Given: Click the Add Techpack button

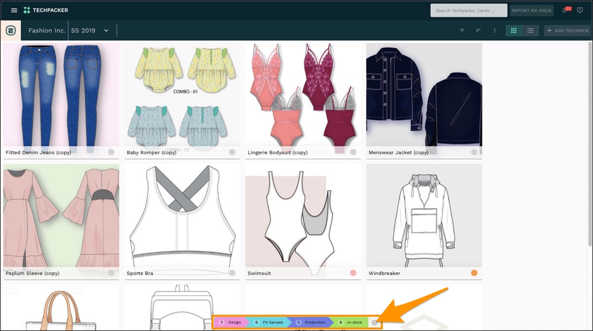Looking at the screenshot, I should 567,31.
